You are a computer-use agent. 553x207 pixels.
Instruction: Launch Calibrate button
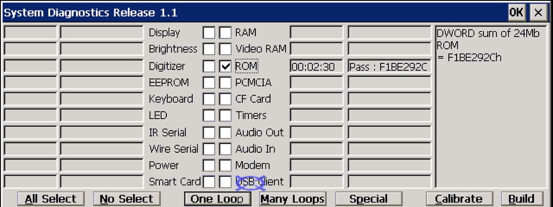459,199
